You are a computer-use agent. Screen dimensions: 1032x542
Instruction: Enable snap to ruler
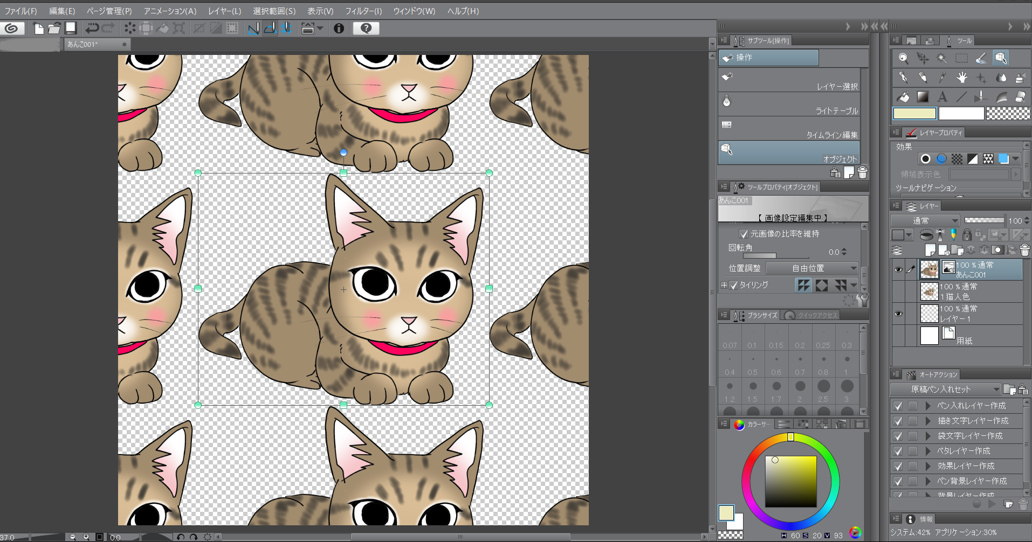[253, 29]
